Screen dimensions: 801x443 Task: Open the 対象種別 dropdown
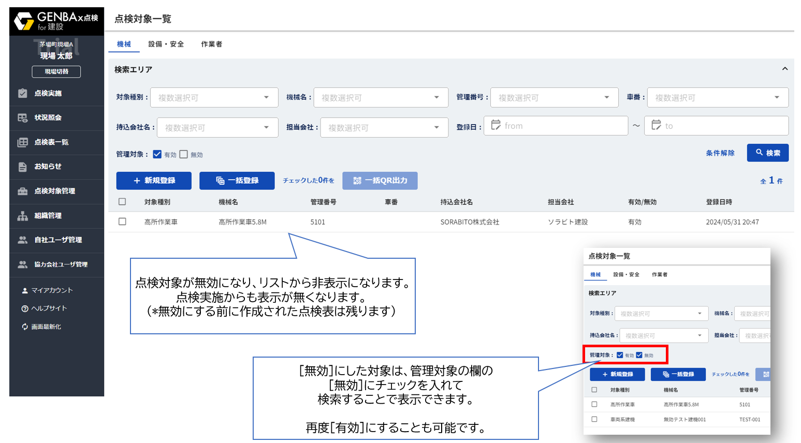(214, 97)
